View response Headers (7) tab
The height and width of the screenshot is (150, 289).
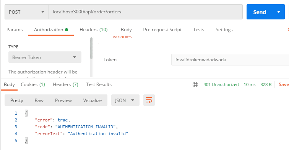(65, 85)
